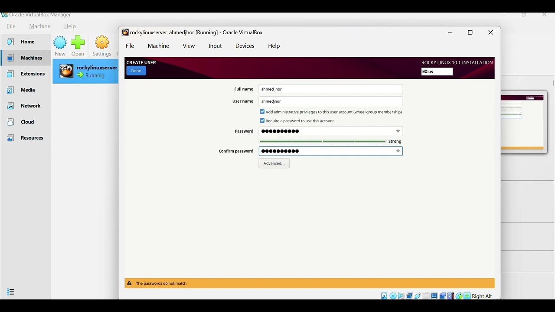Open the Input menu

(215, 45)
